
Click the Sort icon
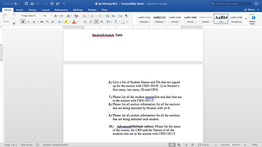[120, 16]
